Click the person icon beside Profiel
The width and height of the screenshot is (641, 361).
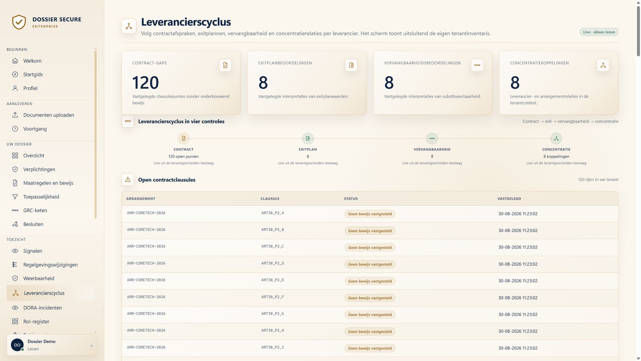pos(15,88)
